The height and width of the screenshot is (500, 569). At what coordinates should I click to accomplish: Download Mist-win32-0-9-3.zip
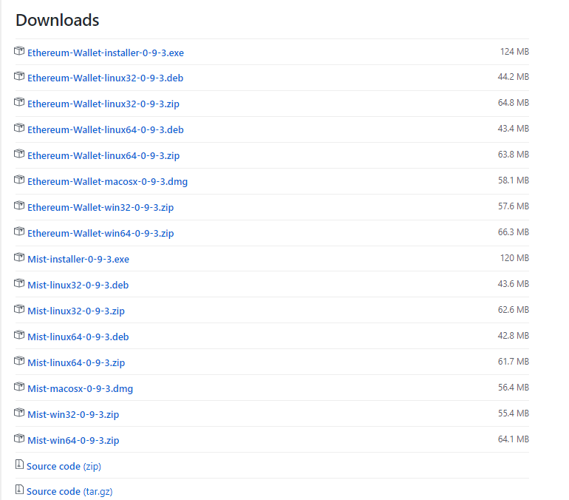click(x=73, y=415)
